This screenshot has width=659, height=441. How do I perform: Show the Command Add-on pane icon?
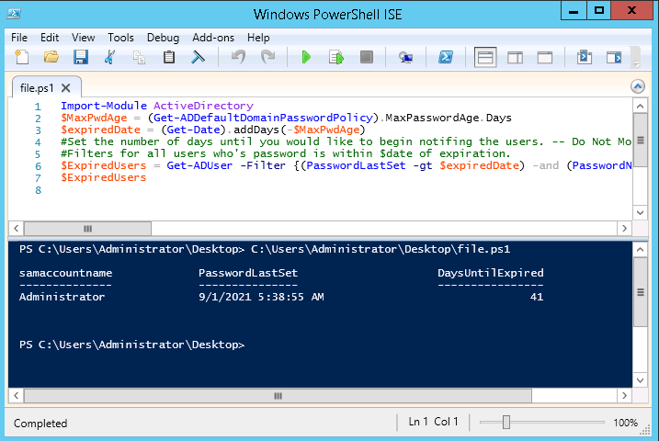pos(614,57)
